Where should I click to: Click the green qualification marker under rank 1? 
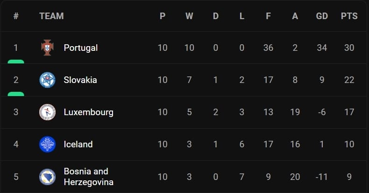[16, 61]
